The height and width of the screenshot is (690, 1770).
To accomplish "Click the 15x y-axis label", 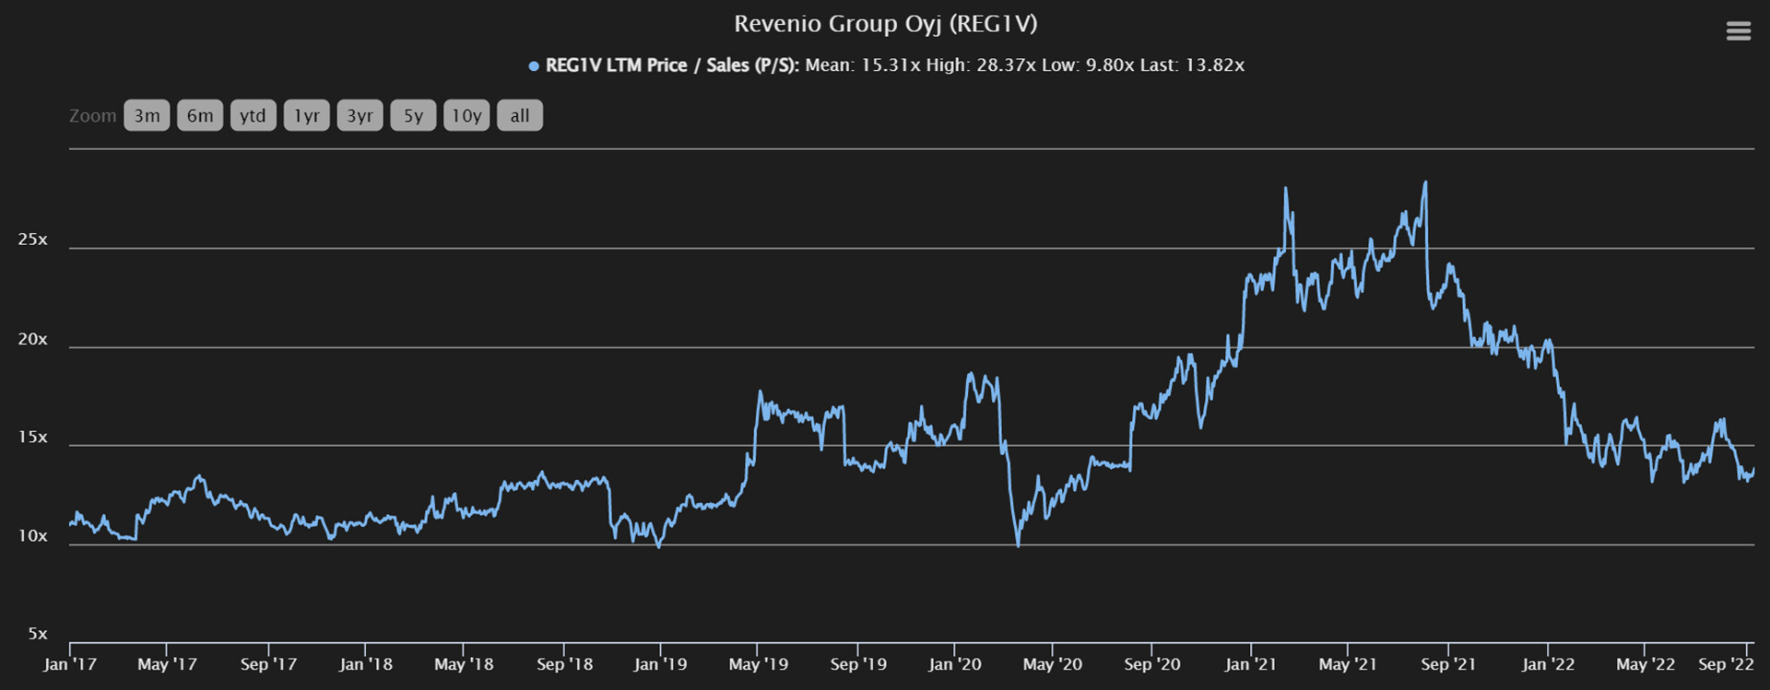I will [32, 438].
